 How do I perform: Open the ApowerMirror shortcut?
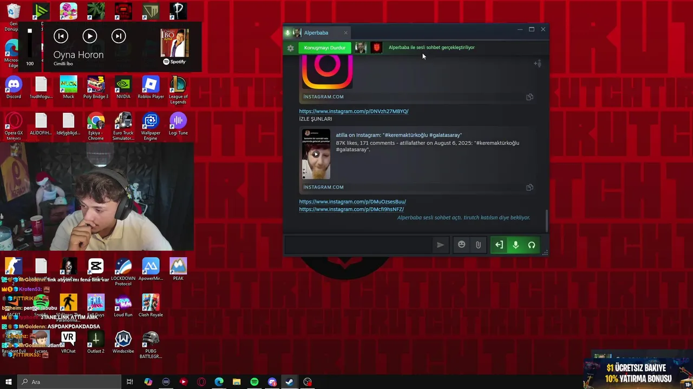tap(151, 270)
